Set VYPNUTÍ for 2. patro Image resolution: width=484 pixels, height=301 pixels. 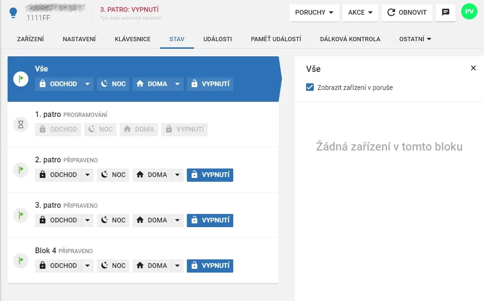[x=210, y=175]
